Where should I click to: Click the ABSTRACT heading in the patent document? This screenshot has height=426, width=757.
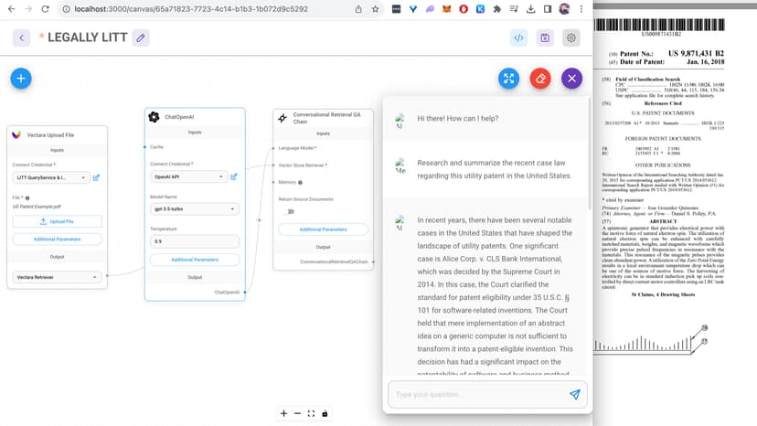(663, 221)
